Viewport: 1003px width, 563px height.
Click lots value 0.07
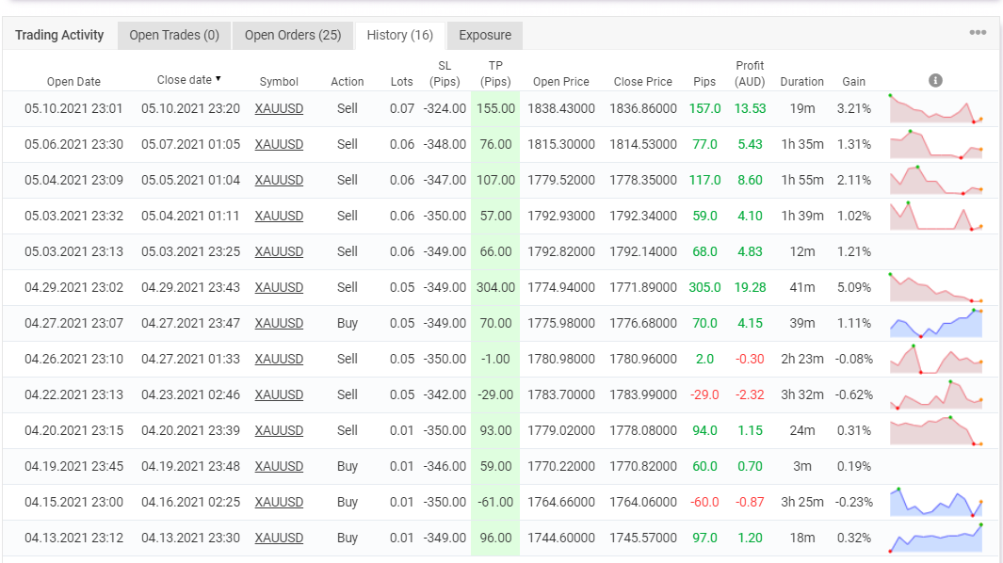[402, 109]
